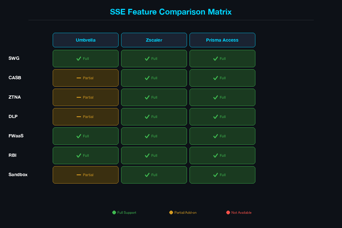The height and width of the screenshot is (228, 342).
Task: Click the Full text in Zscaler CASB cell
Action: coord(154,78)
